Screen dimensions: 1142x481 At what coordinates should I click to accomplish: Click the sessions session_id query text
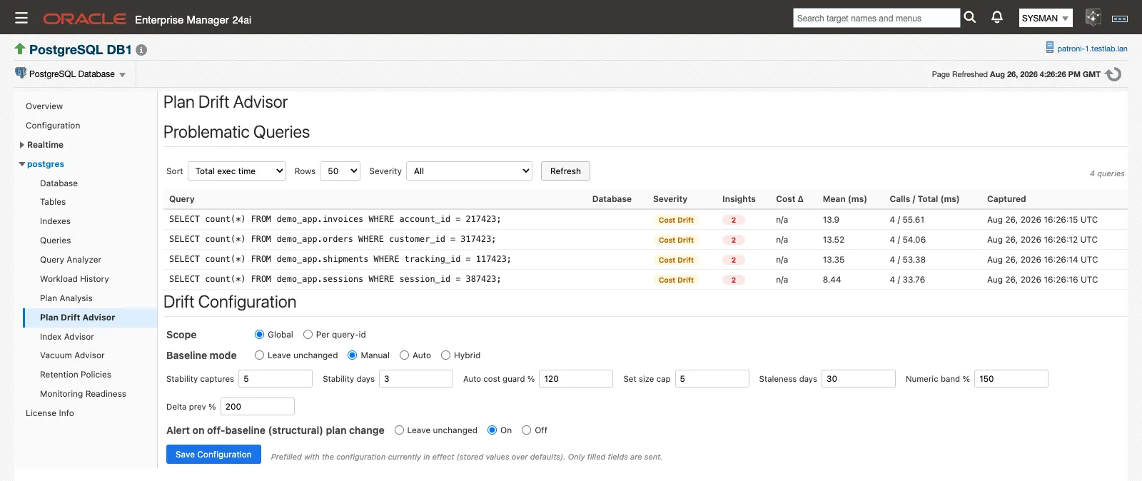tap(335, 279)
